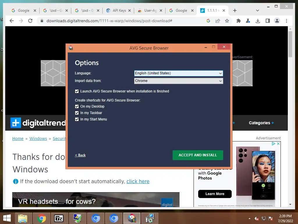Image resolution: width=298 pixels, height=224 pixels.
Task: Open the AdChoices icon on the ad
Action: [x=274, y=143]
